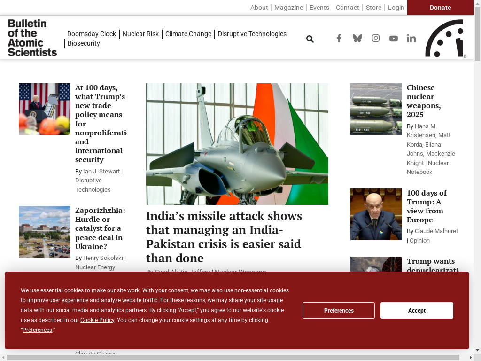Go to the Magazine page

tap(289, 8)
